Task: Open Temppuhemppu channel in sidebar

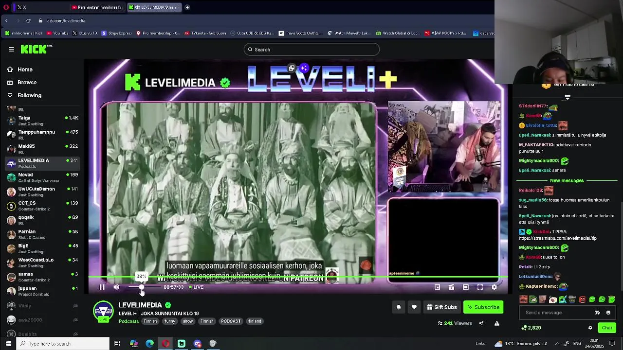Action: point(42,135)
